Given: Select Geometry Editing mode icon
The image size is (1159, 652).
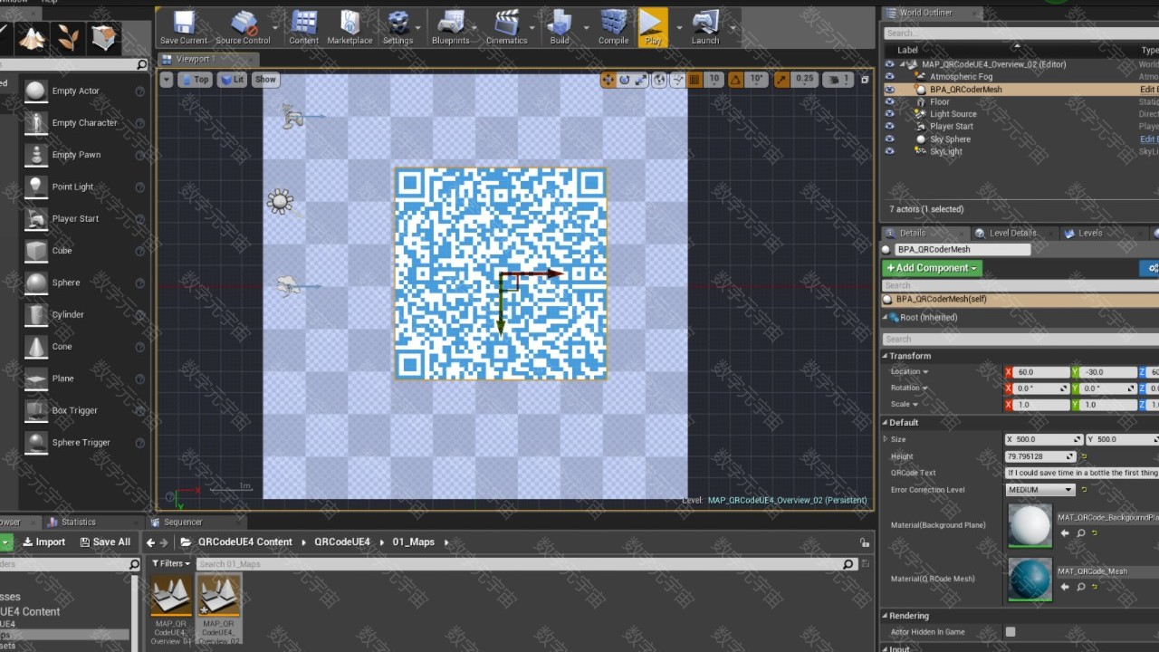Looking at the screenshot, I should tap(104, 37).
